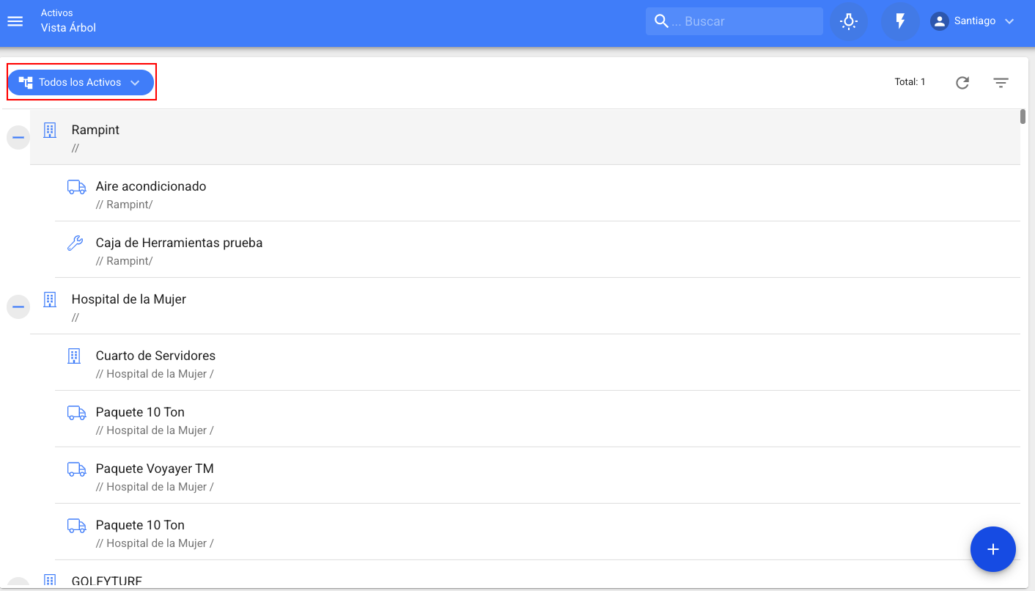The height and width of the screenshot is (591, 1035).
Task: Click the lightbulb icon in header
Action: (x=849, y=21)
